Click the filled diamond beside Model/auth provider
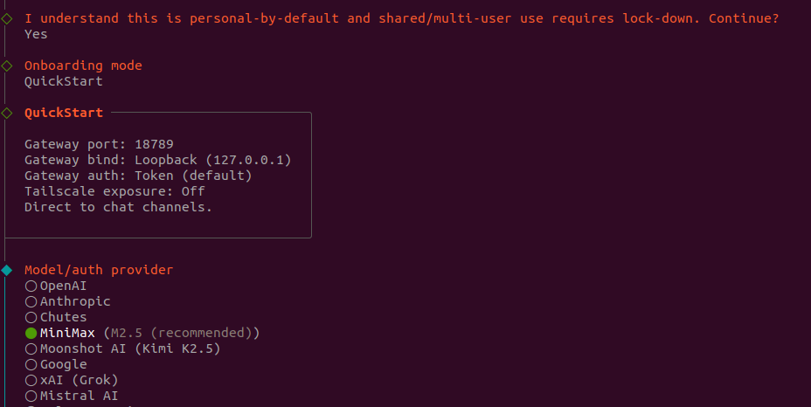The height and width of the screenshot is (407, 811). point(7,270)
